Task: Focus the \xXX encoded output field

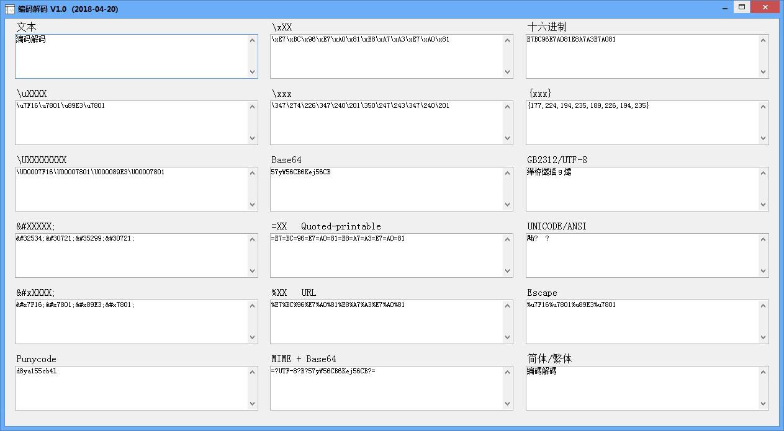Action: tap(385, 56)
